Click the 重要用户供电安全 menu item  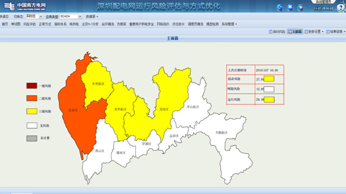tap(141, 24)
